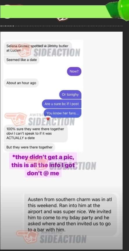Image resolution: width=129 pixels, height=251 pixels.
Task: Tap the 'Or tonighy' reply bubble
Action: (70, 95)
